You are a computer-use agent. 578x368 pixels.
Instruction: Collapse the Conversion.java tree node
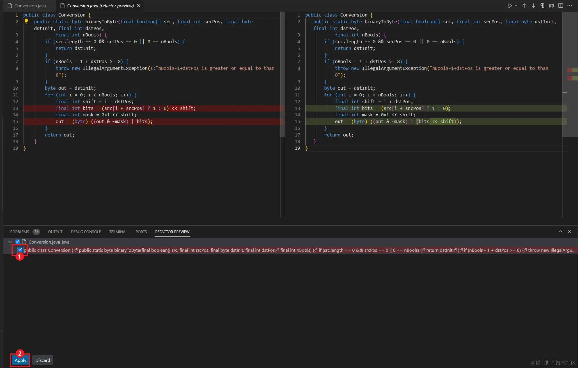pyautogui.click(x=10, y=242)
